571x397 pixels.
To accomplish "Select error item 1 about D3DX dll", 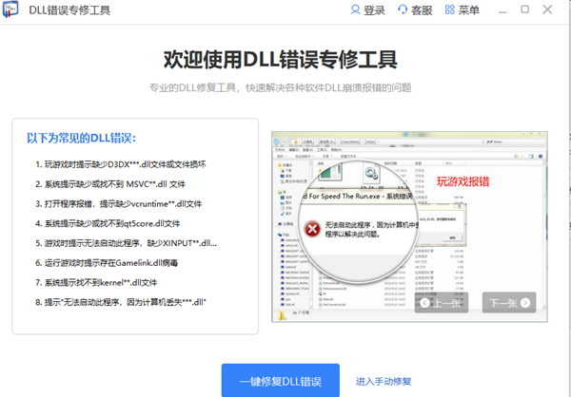I will [121, 164].
